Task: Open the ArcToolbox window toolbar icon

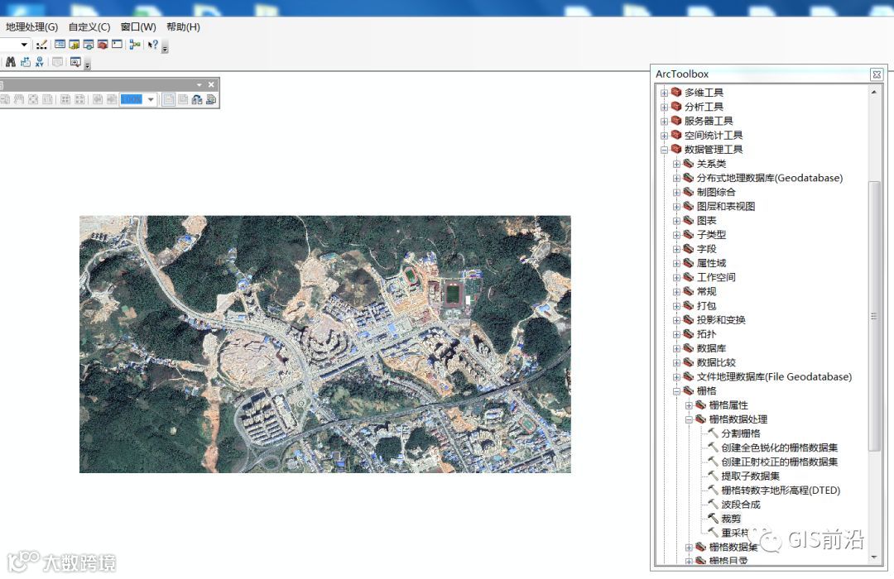Action: pyautogui.click(x=103, y=44)
